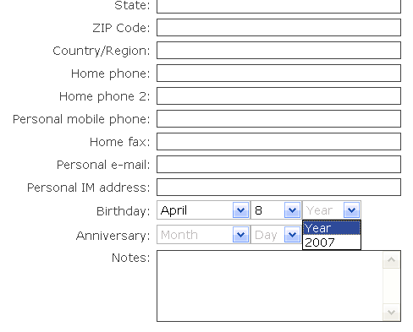Open the Birthday month dropdown arrow
The height and width of the screenshot is (332, 413).
240,210
